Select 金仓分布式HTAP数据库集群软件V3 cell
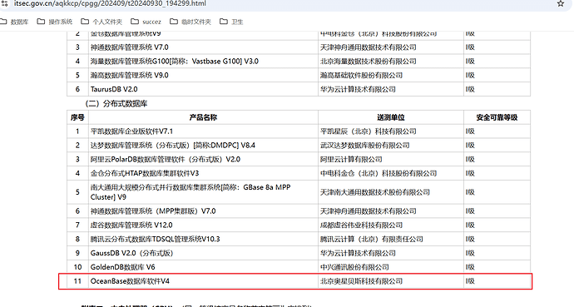The height and width of the screenshot is (307, 574). tap(203, 173)
